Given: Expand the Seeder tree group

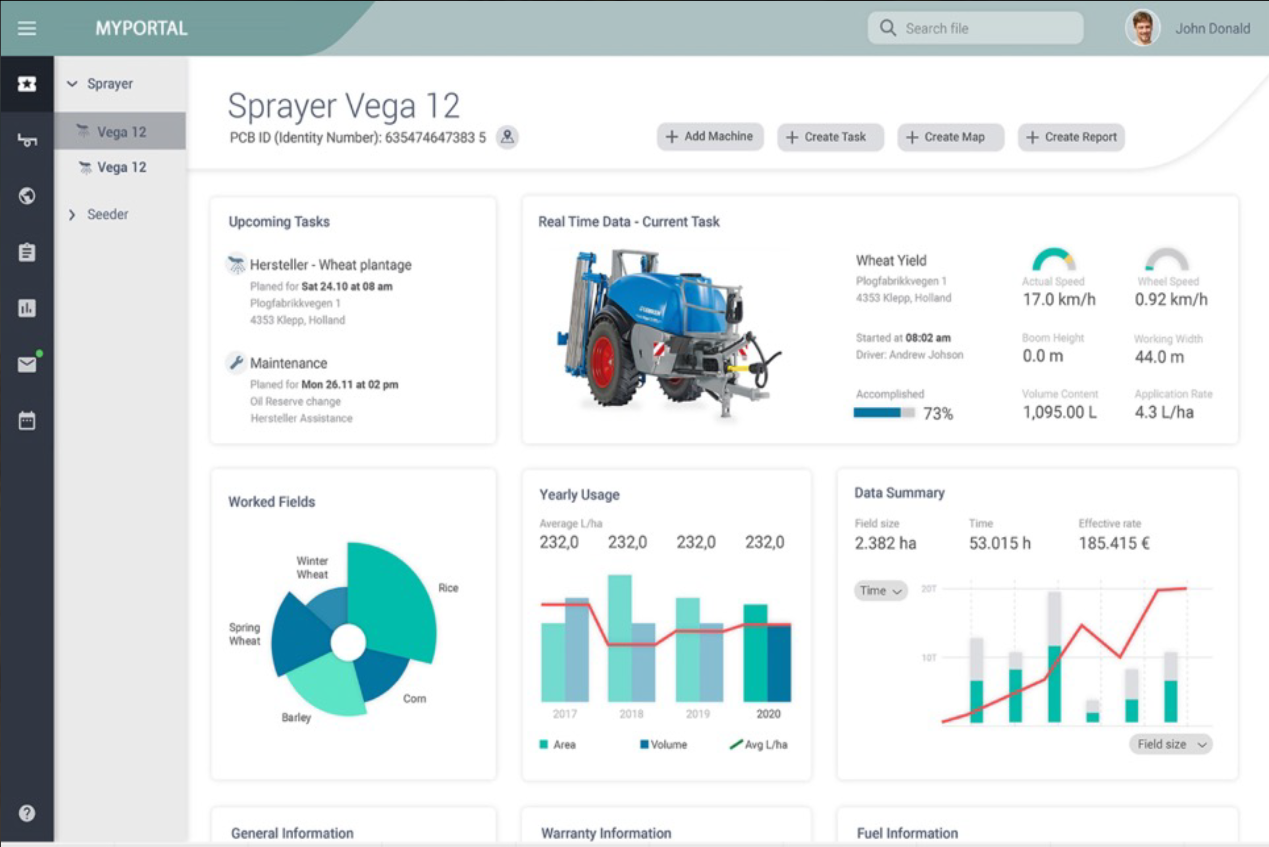Looking at the screenshot, I should (x=72, y=214).
